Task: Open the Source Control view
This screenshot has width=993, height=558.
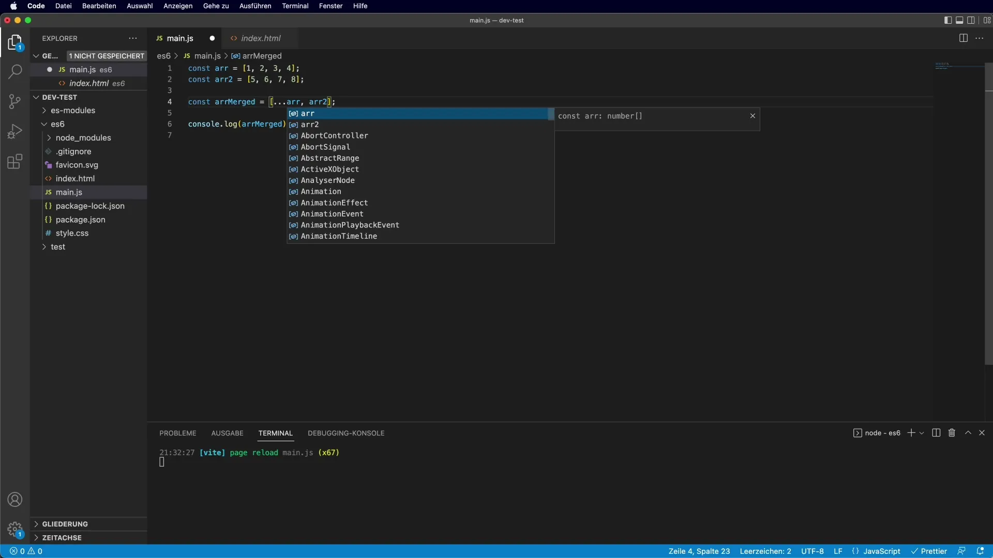Action: pyautogui.click(x=15, y=101)
